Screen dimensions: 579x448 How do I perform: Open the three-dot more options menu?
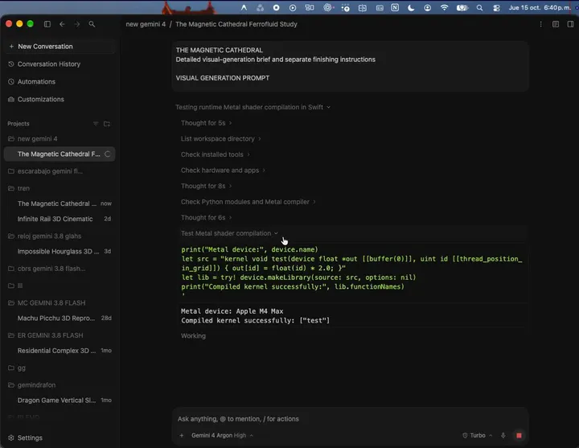540,24
